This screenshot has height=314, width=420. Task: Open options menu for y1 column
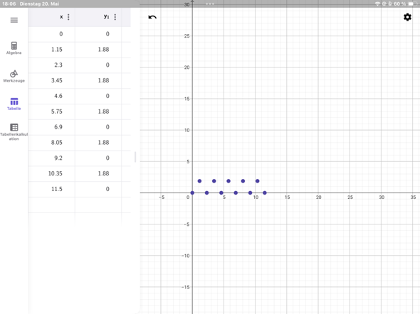tap(115, 17)
